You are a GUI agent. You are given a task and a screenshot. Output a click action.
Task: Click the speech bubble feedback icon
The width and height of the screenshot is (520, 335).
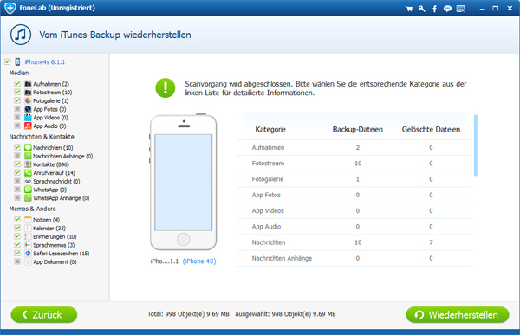click(x=447, y=9)
